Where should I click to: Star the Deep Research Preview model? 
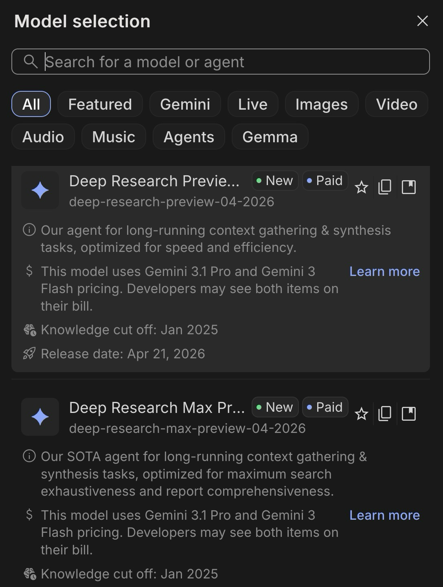361,187
